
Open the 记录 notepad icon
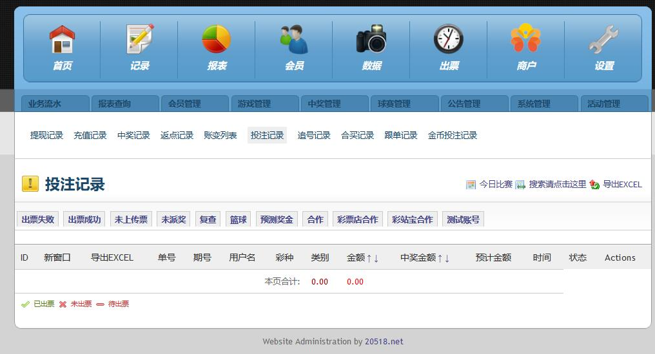point(139,39)
